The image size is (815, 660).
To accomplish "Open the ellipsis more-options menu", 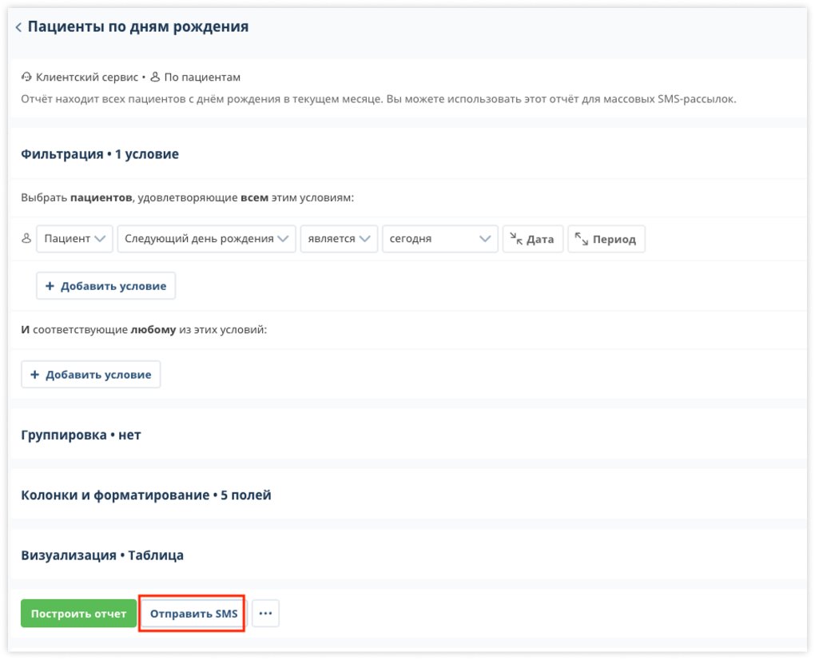I will 264,613.
